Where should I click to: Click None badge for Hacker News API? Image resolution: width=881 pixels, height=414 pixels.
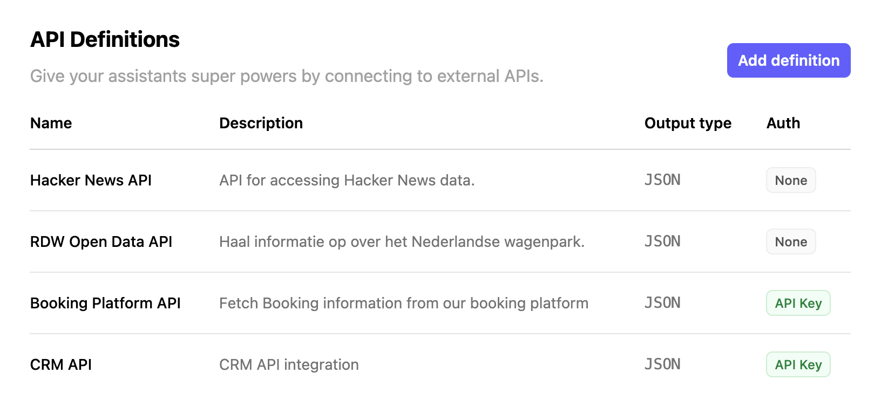coord(791,180)
